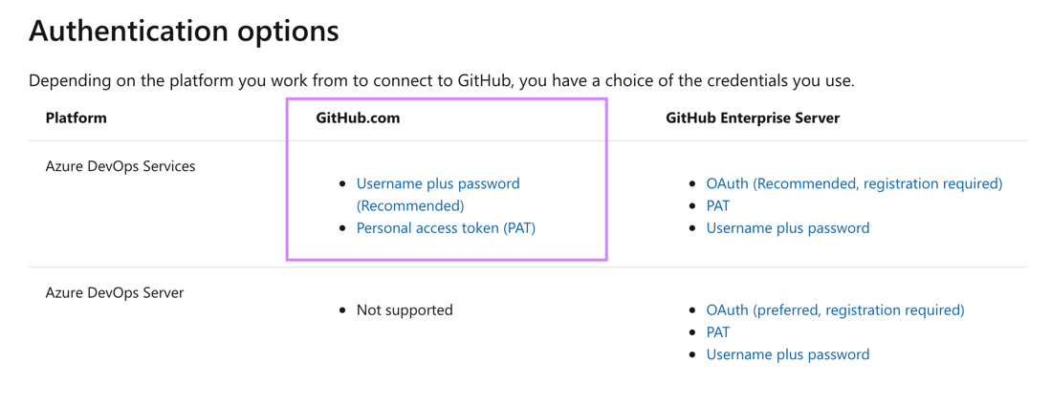Image resolution: width=1051 pixels, height=405 pixels.
Task: Open "Username plus password" in Azure DevOps Server row
Action: 787,354
